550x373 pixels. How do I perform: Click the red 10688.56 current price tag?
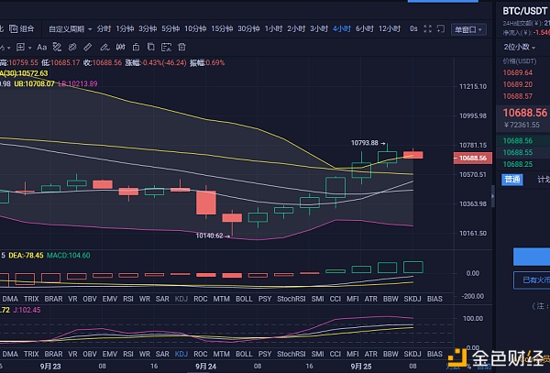click(473, 159)
